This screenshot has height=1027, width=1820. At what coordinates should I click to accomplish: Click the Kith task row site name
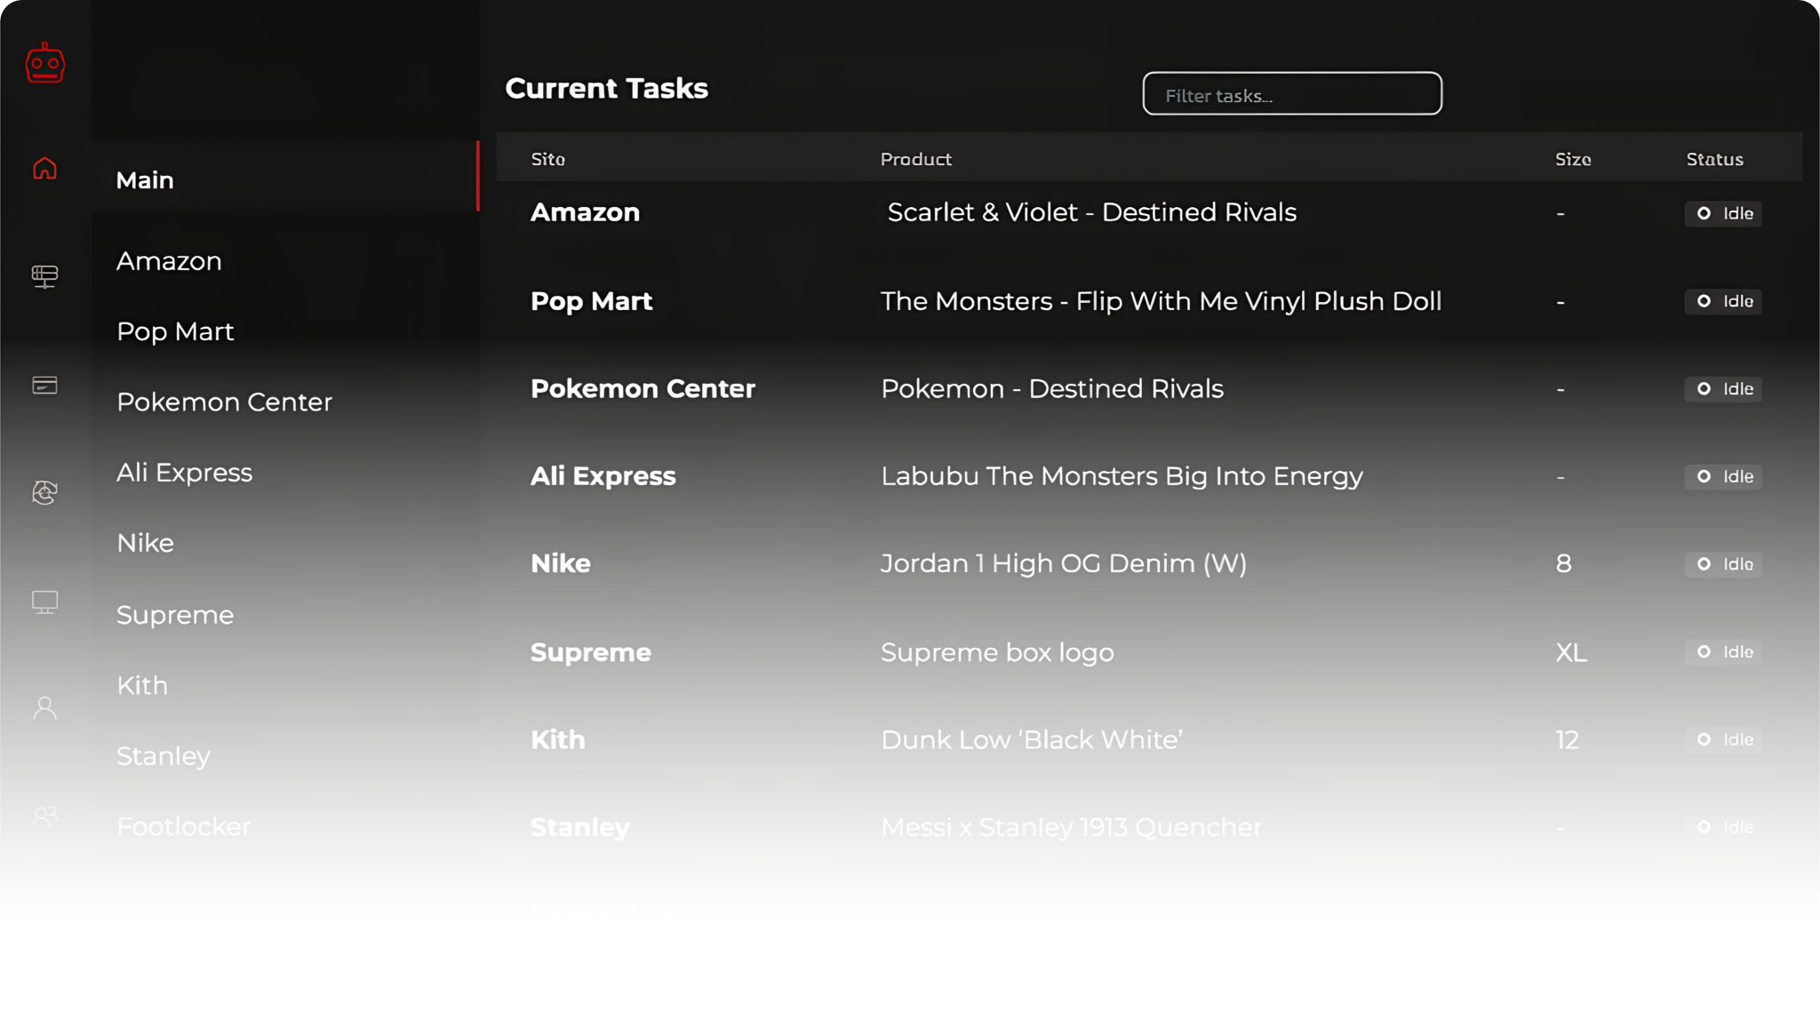[558, 740]
